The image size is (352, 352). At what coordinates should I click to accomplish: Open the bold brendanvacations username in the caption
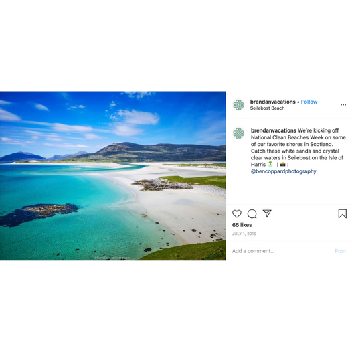click(x=274, y=130)
